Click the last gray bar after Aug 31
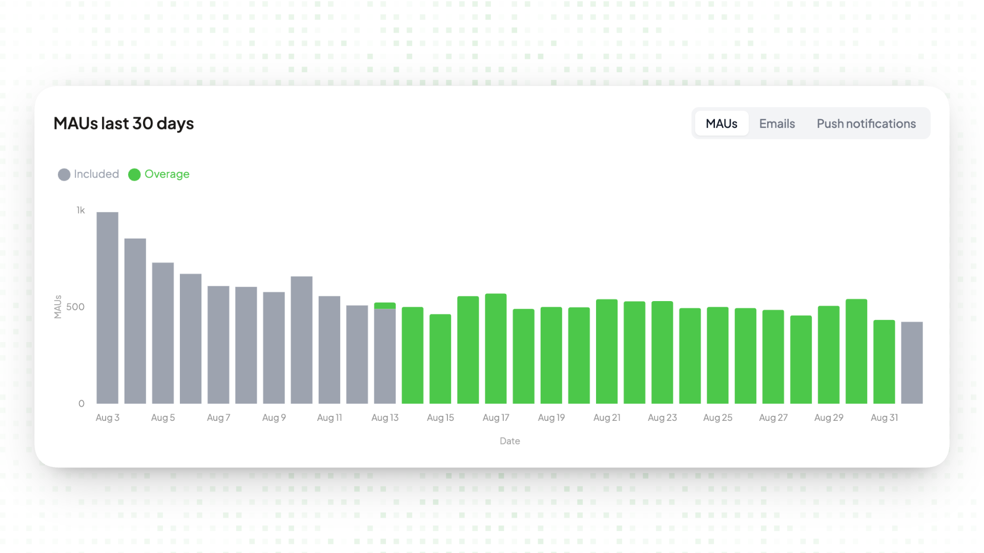The height and width of the screenshot is (553, 984). tap(912, 363)
